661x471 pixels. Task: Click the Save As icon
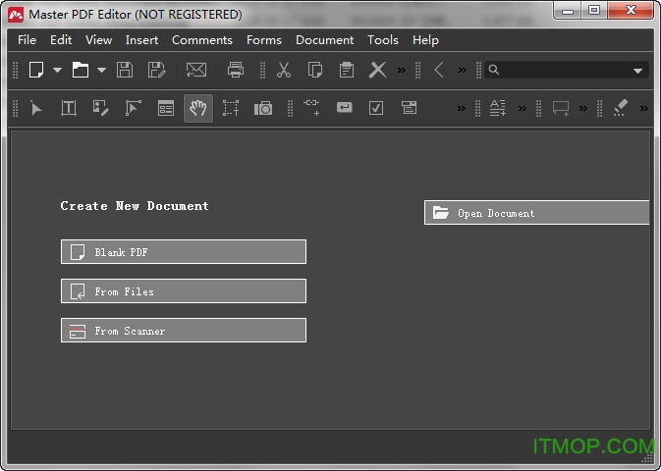point(156,70)
